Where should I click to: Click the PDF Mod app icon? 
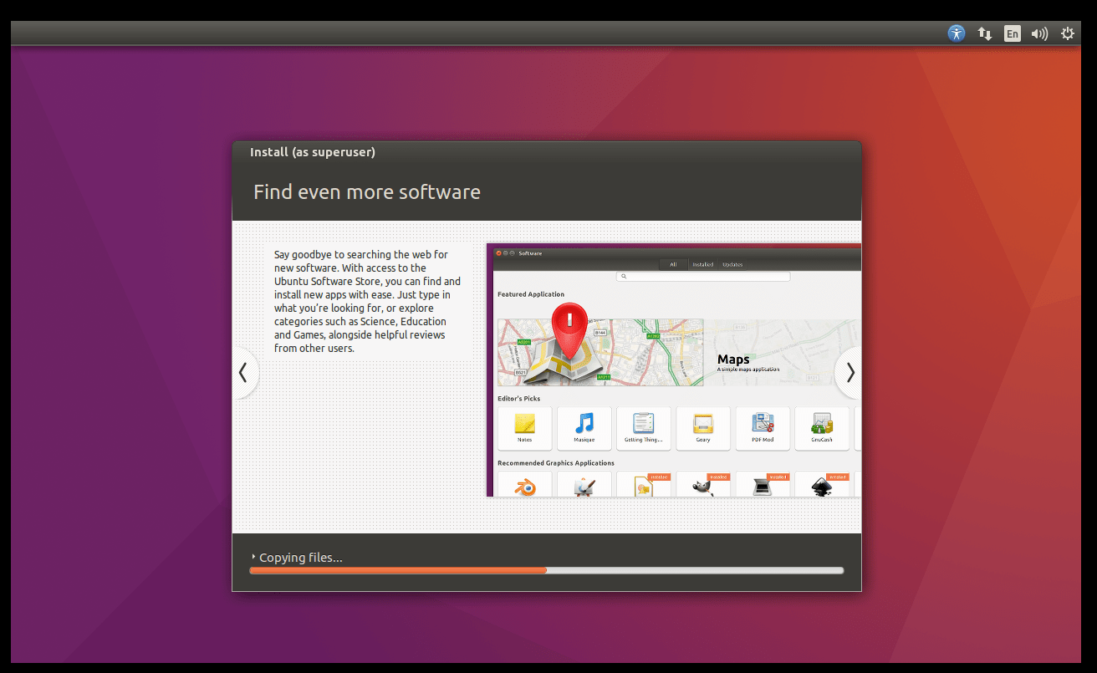point(763,428)
